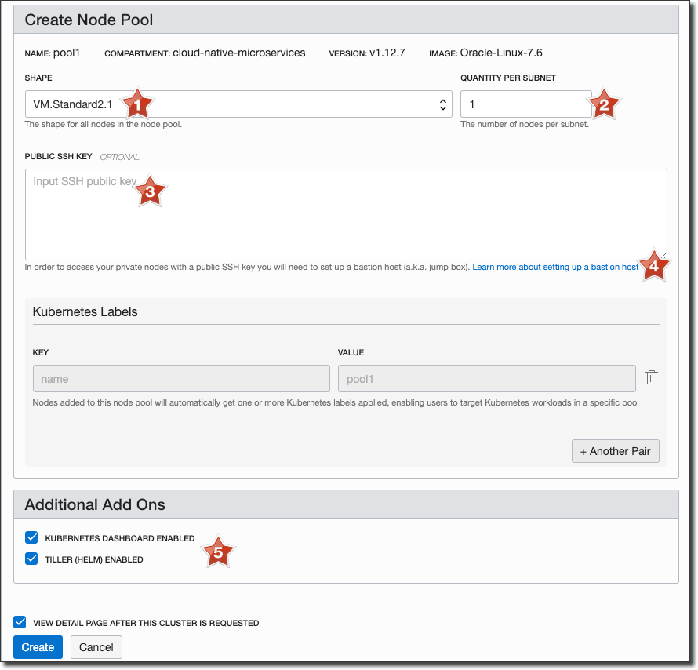Click the Create Node Pool header

pyautogui.click(x=89, y=20)
